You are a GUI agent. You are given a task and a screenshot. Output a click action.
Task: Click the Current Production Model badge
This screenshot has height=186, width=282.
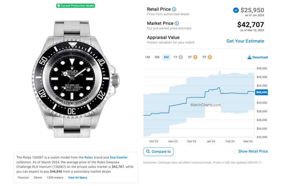76,5
